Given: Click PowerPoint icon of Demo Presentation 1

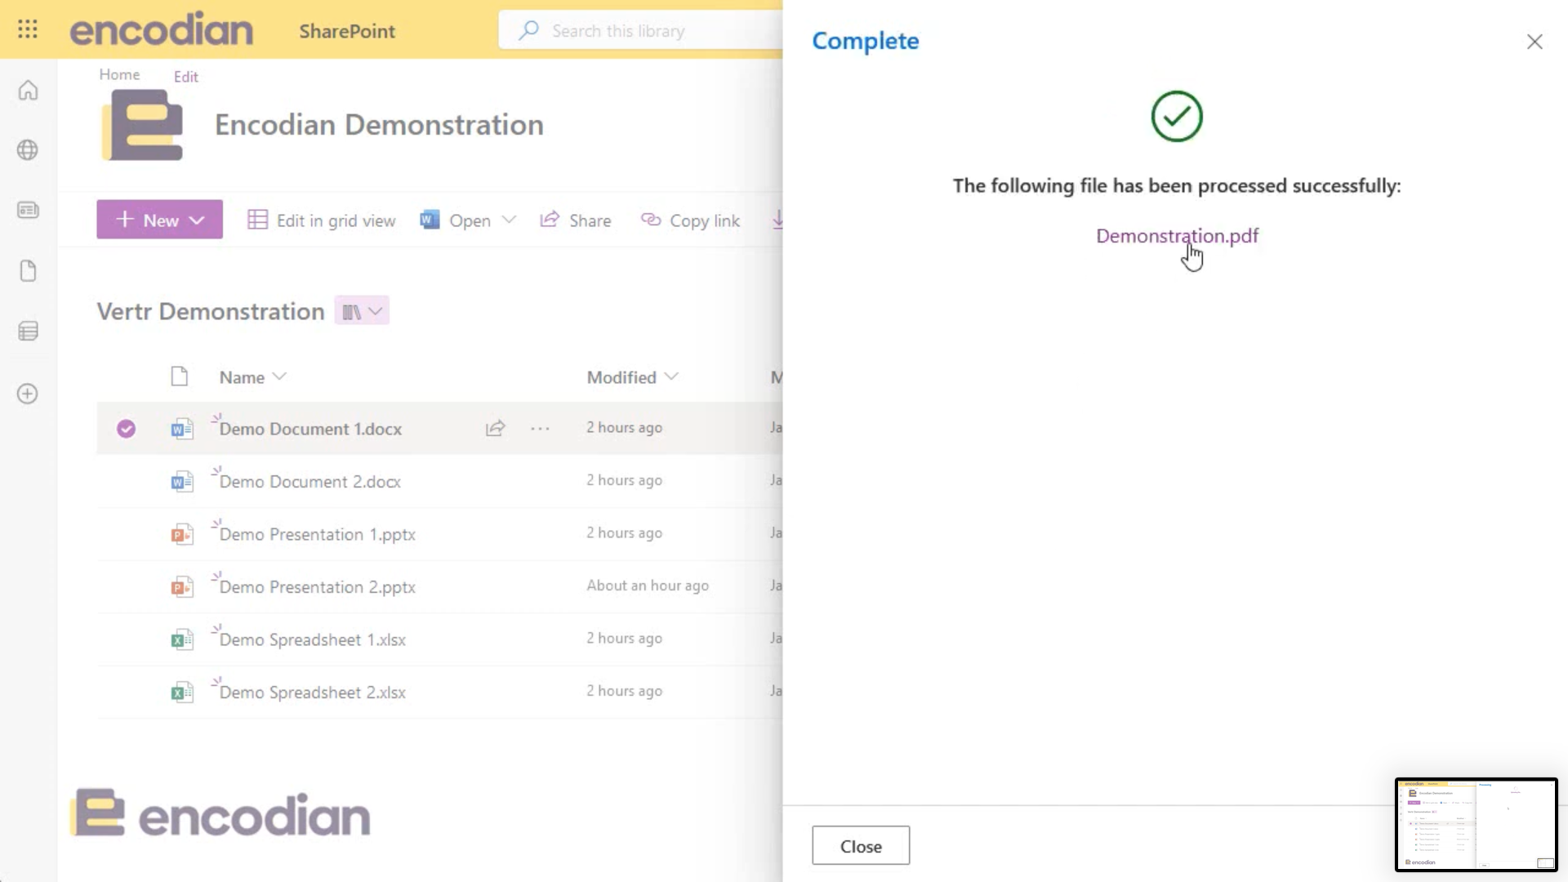Looking at the screenshot, I should point(182,534).
